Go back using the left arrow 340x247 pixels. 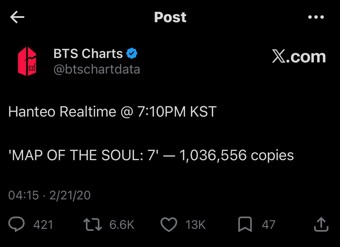17,18
